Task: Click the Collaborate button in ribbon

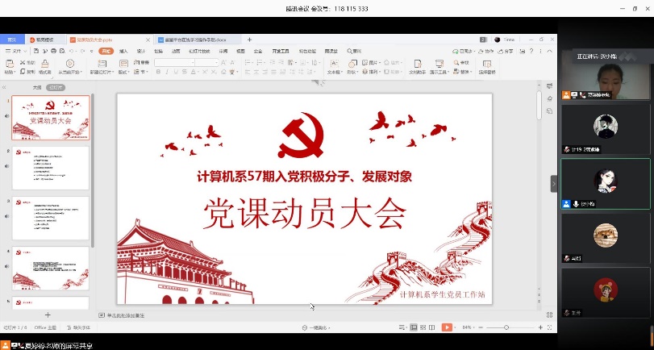Action: [486, 51]
